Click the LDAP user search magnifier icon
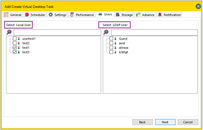This screenshot has width=203, height=130. pos(106,32)
